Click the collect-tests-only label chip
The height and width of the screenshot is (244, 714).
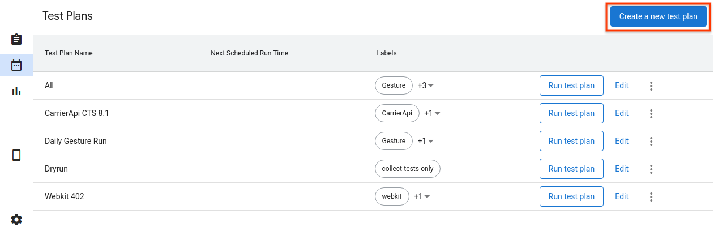[407, 169]
